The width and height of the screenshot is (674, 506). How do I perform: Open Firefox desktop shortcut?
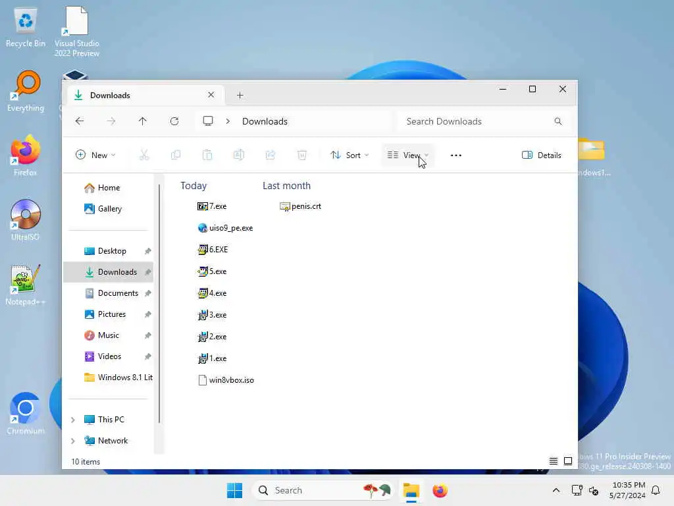pyautogui.click(x=26, y=155)
